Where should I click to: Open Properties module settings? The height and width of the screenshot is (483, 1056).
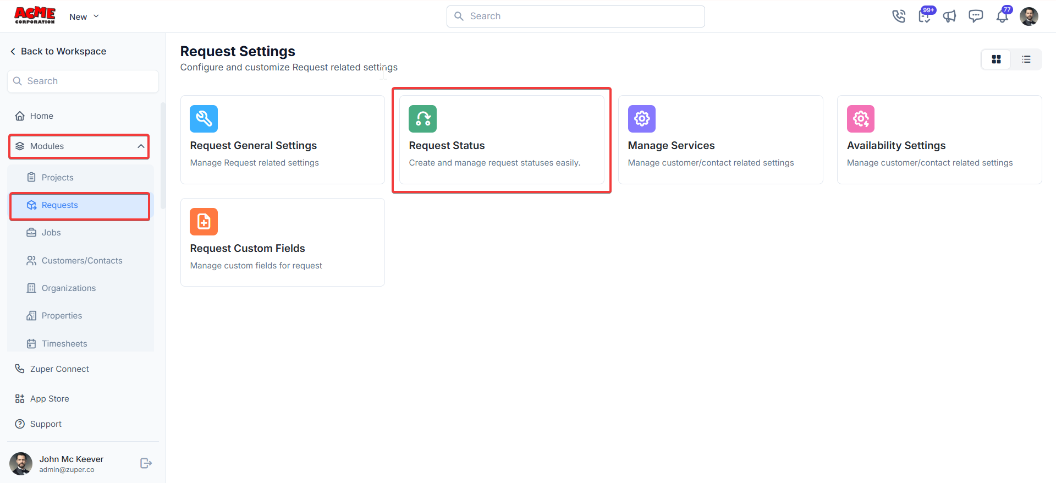pyautogui.click(x=80, y=316)
